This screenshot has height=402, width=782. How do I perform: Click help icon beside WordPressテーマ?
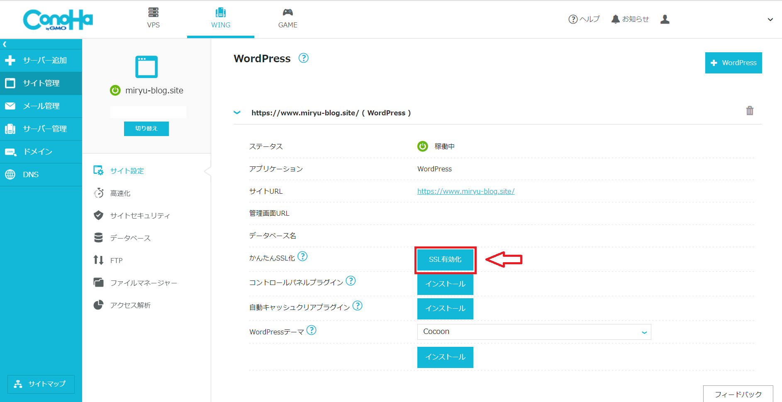click(312, 330)
